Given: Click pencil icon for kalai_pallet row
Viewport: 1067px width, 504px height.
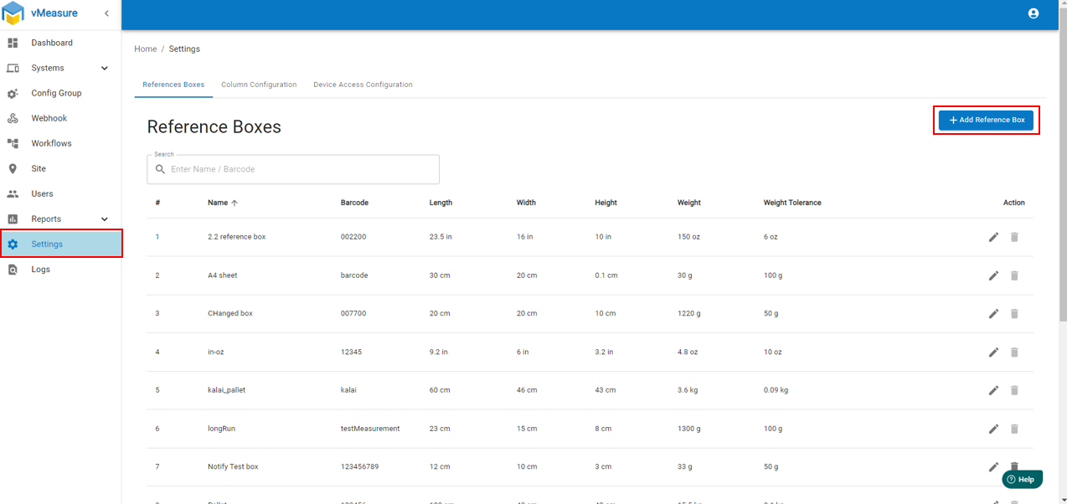Looking at the screenshot, I should coord(993,390).
